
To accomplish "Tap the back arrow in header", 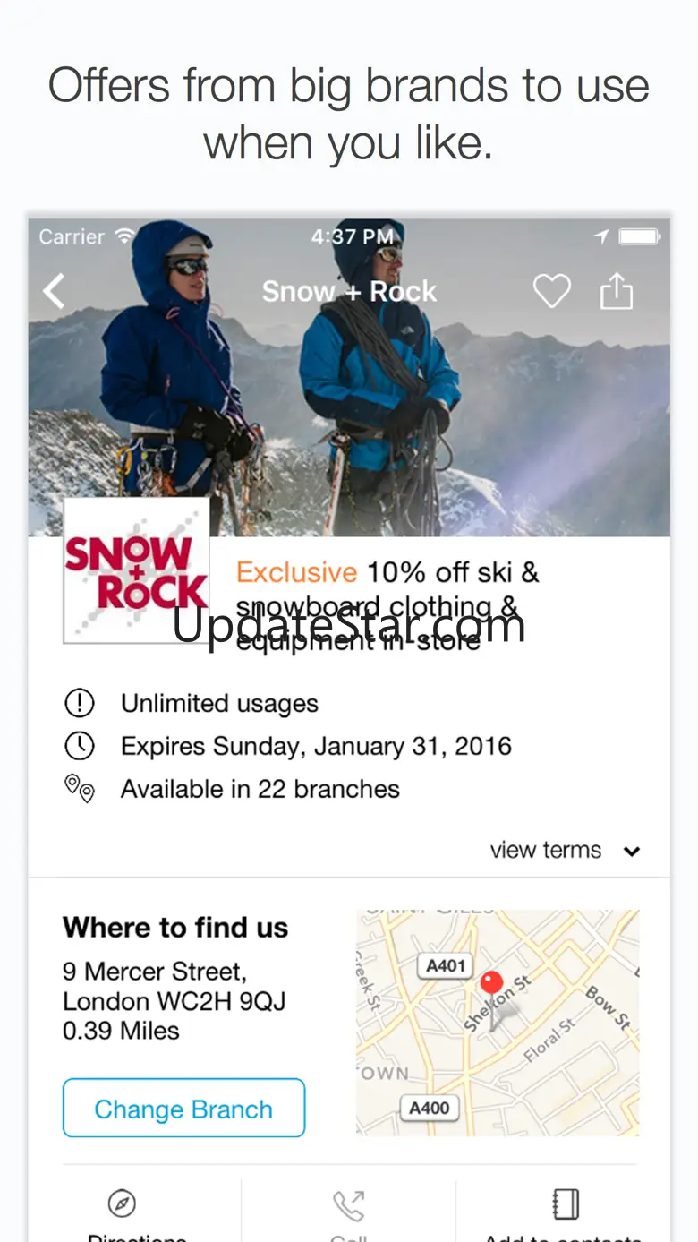I will pyautogui.click(x=55, y=292).
